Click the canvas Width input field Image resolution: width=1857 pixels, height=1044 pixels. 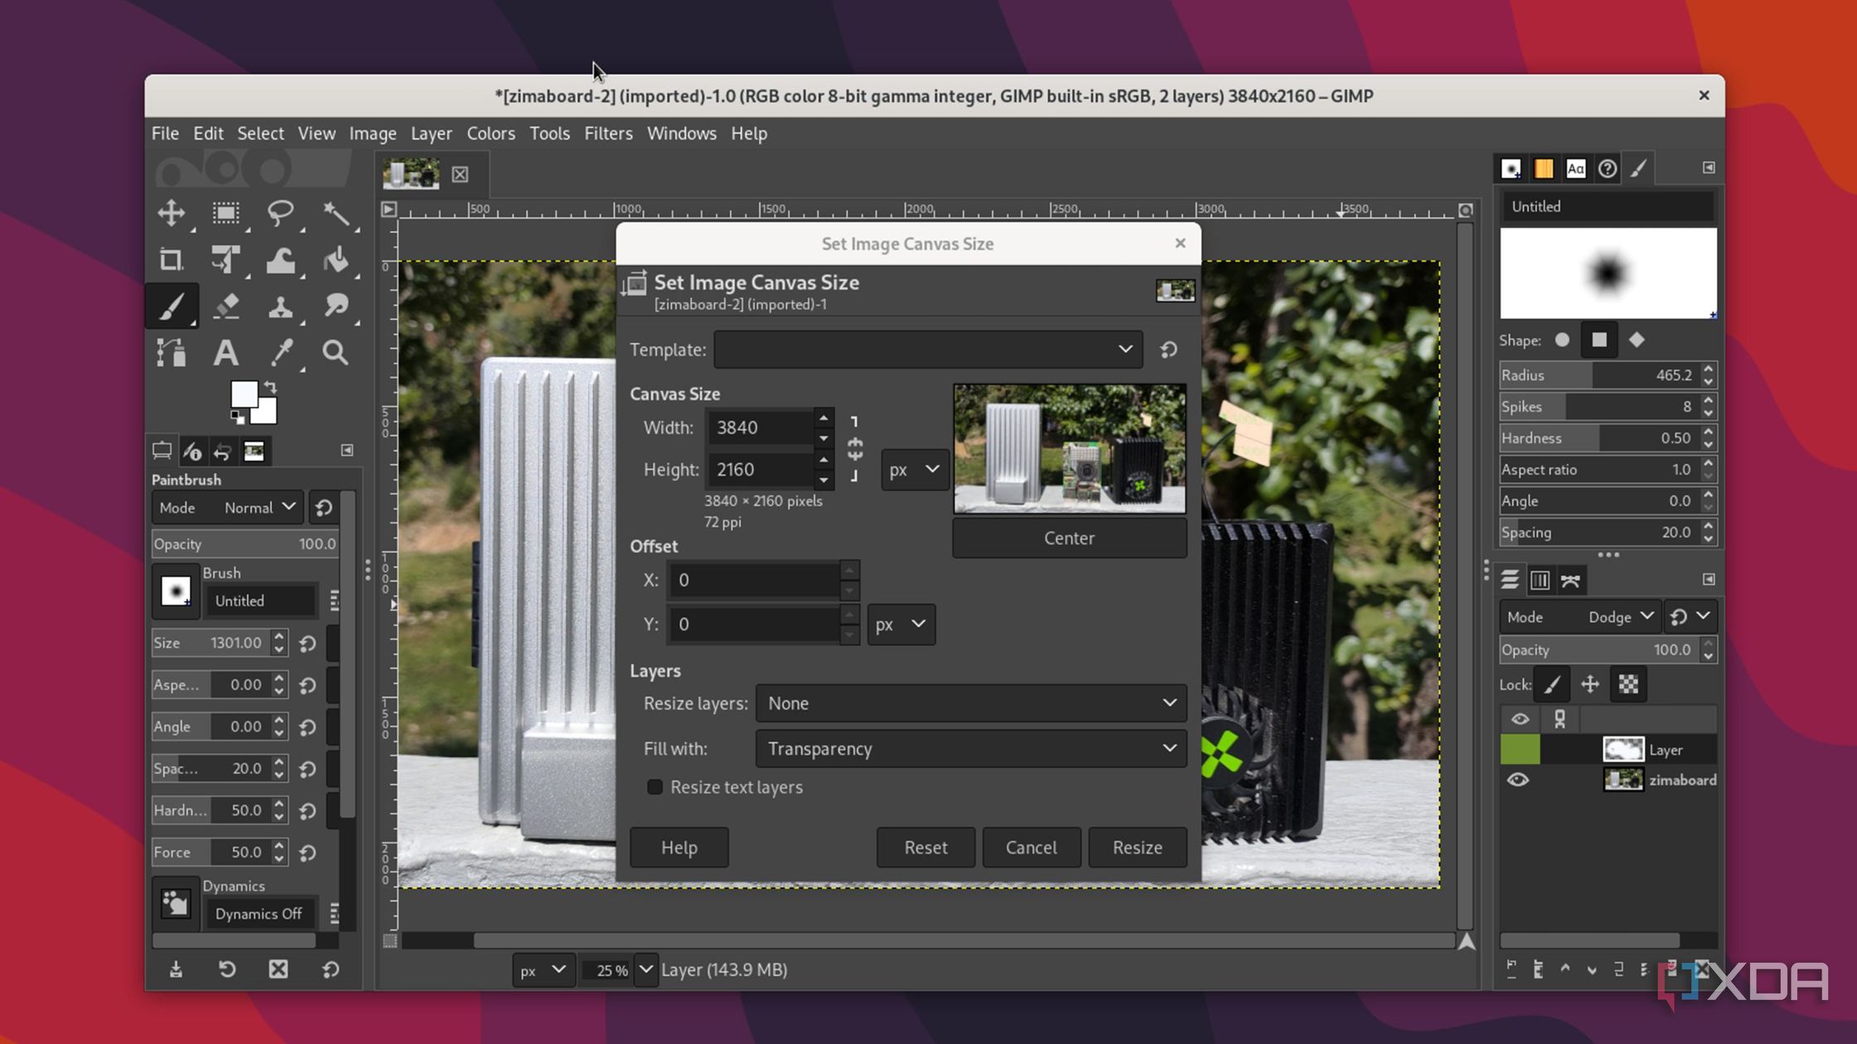(761, 428)
